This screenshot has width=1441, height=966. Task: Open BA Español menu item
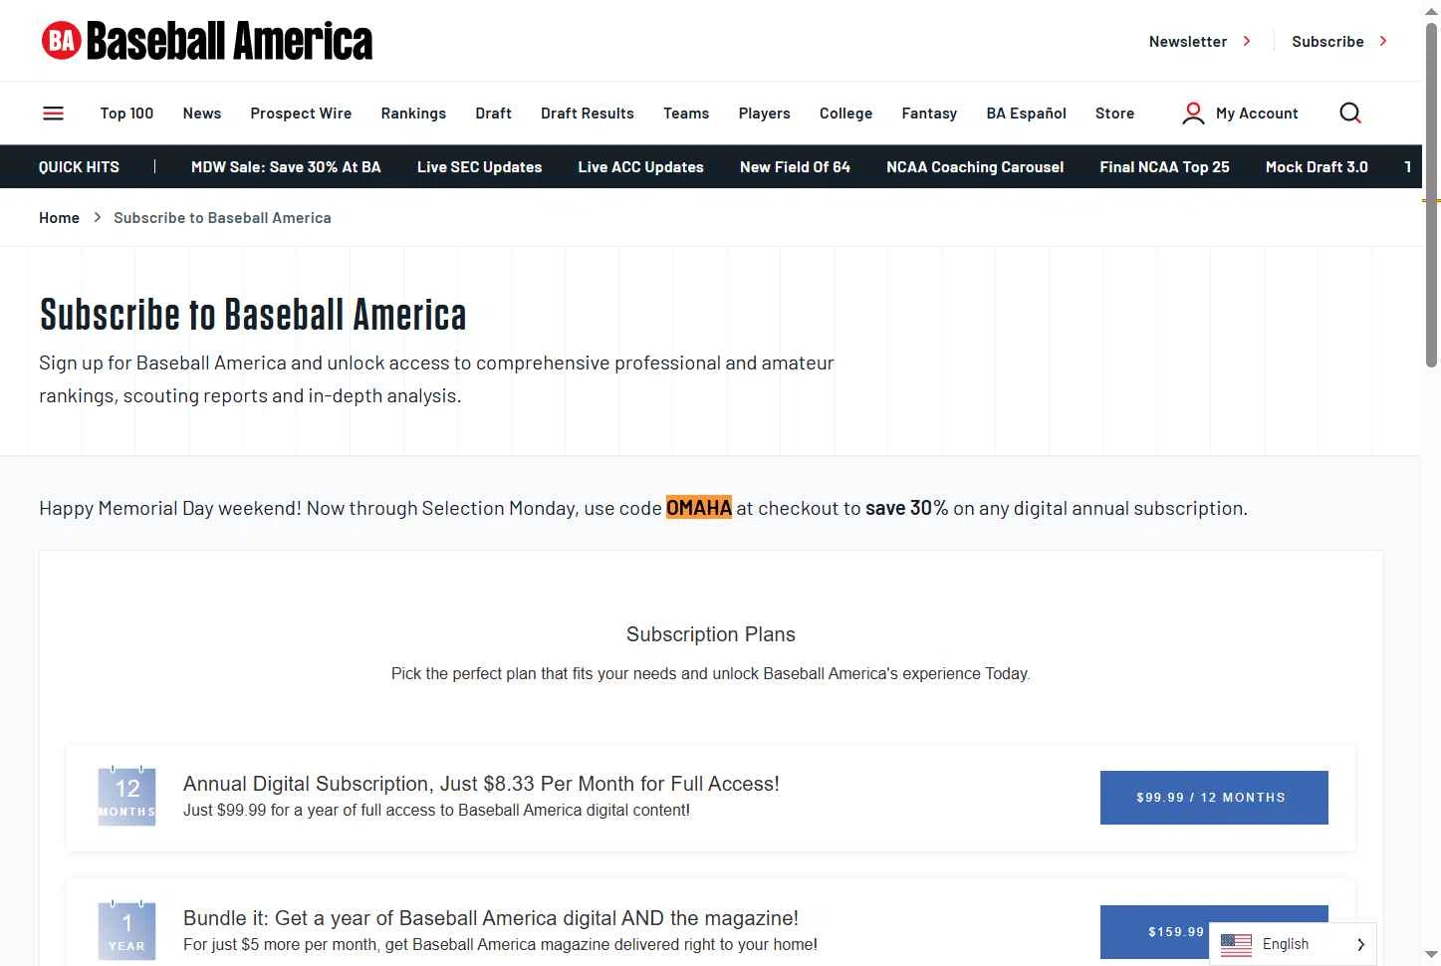(x=1026, y=114)
